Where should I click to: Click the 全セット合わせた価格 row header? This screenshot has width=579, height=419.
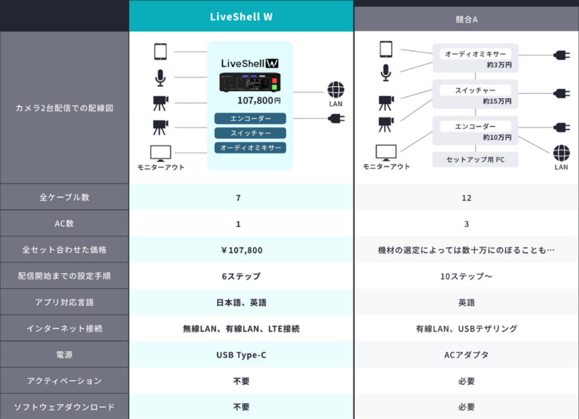(x=64, y=250)
